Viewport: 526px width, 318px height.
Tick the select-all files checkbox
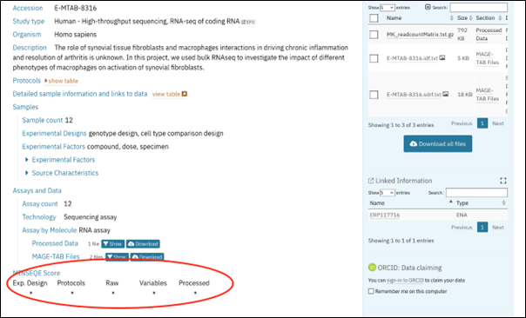(x=374, y=18)
